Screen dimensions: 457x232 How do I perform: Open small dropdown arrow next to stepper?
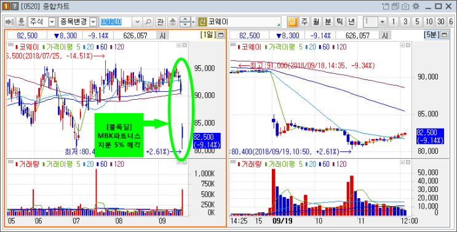coord(194,22)
